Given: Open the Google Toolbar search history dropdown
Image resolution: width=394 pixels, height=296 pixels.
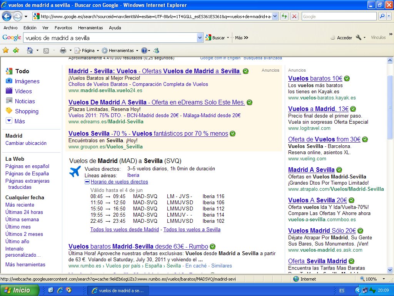Looking at the screenshot, I should coord(200,38).
